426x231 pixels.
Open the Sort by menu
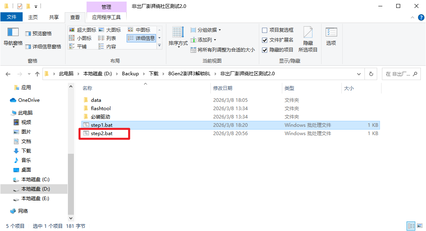tap(178, 37)
